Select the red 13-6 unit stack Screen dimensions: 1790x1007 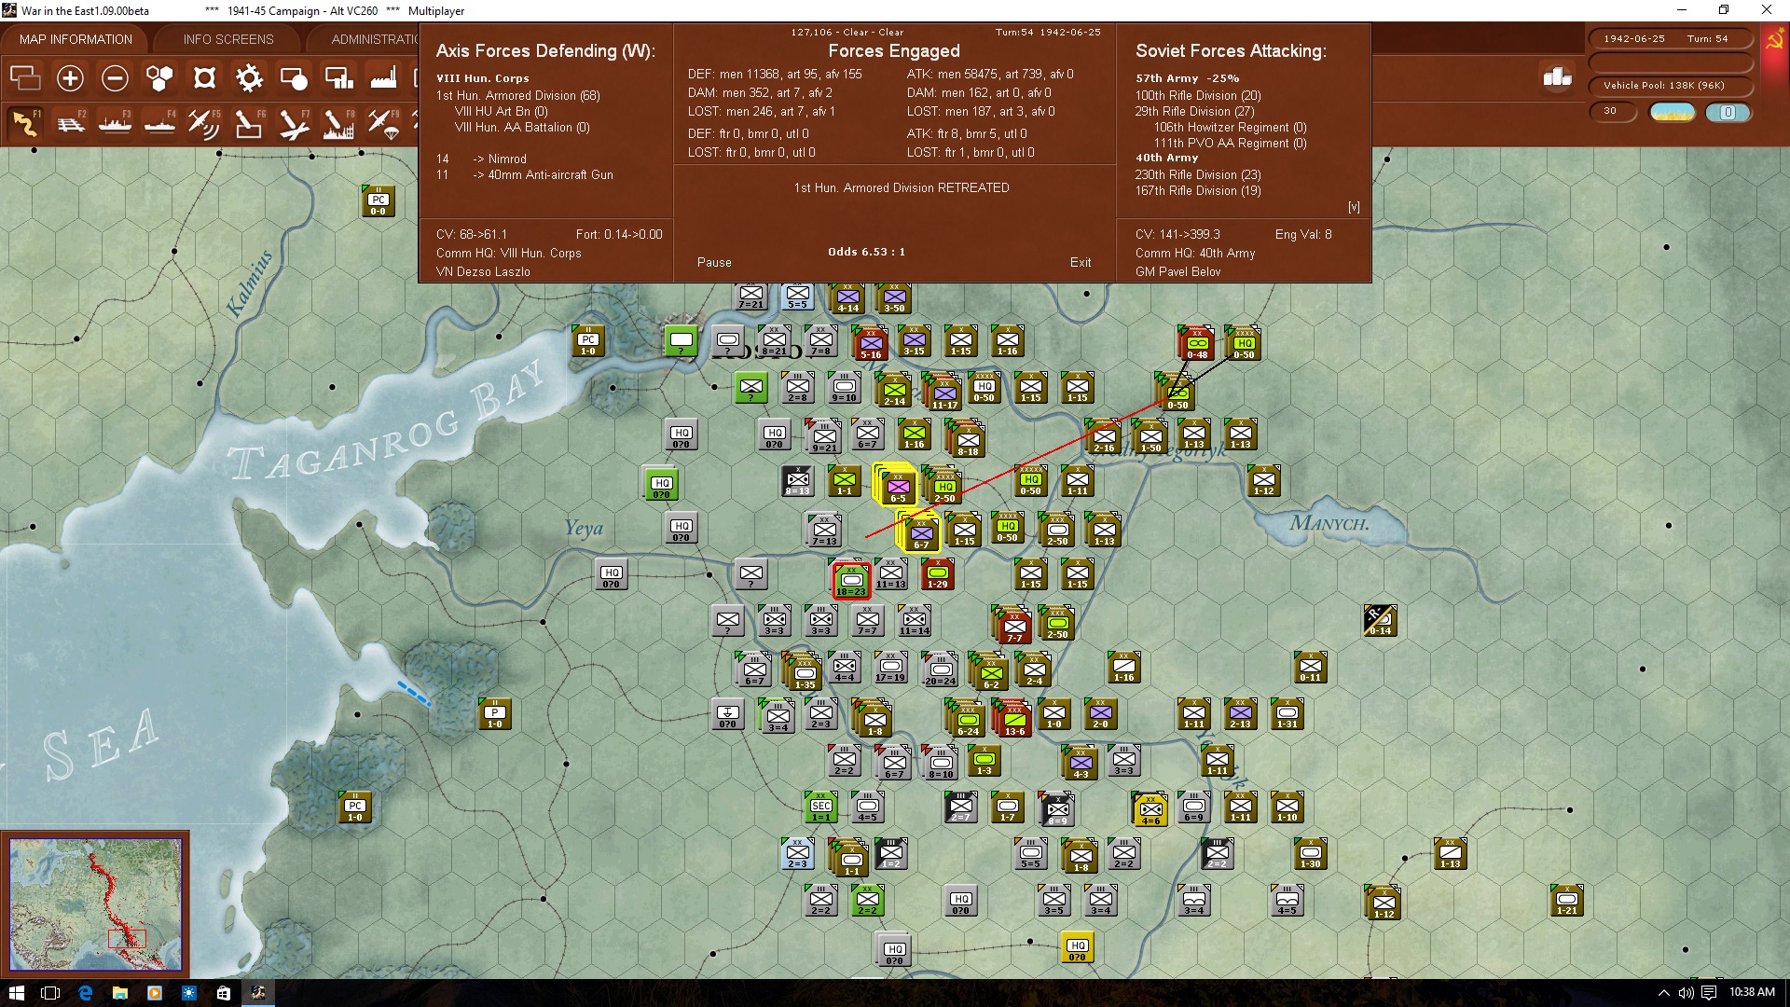pos(1014,719)
